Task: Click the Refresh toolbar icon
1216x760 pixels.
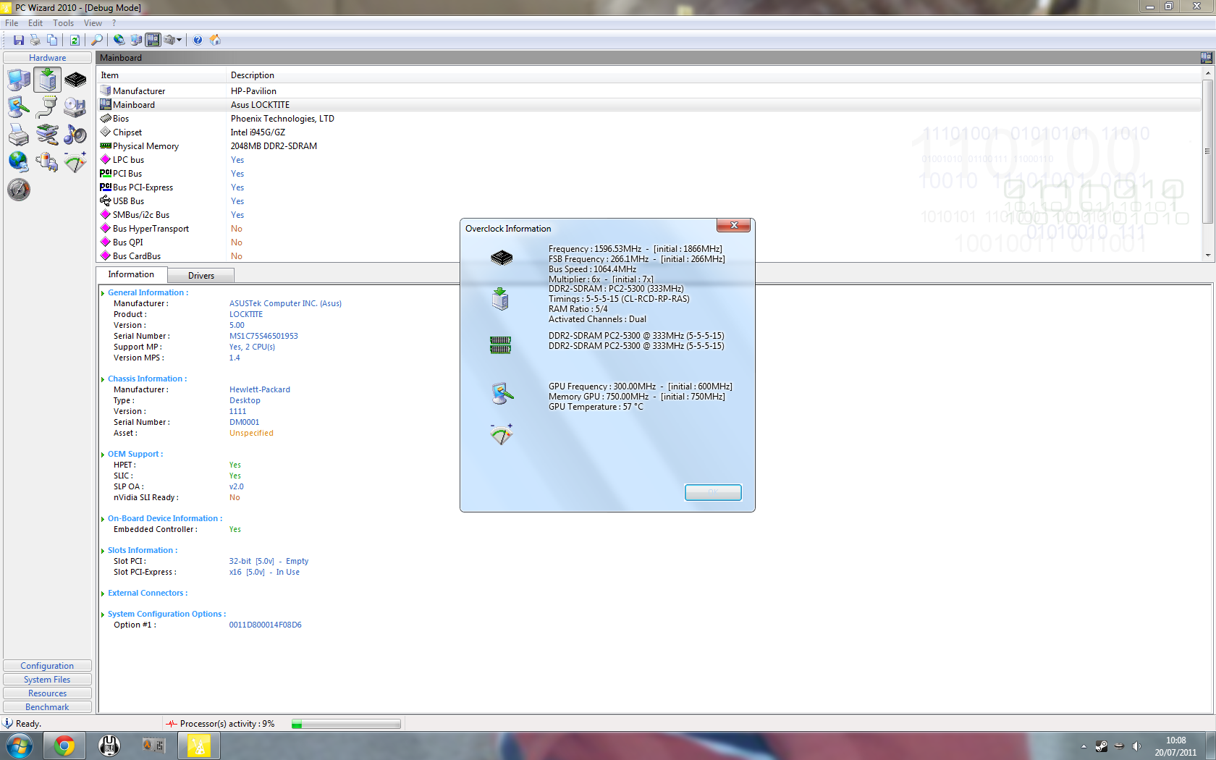Action: click(x=75, y=40)
